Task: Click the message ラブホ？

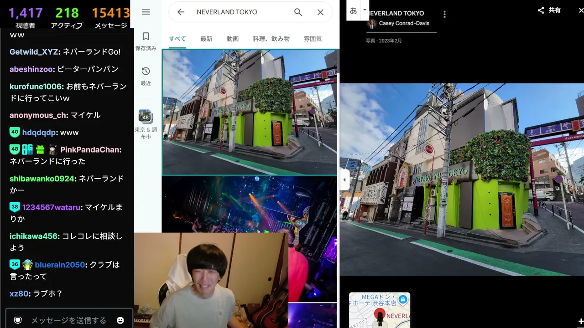Action: click(48, 293)
